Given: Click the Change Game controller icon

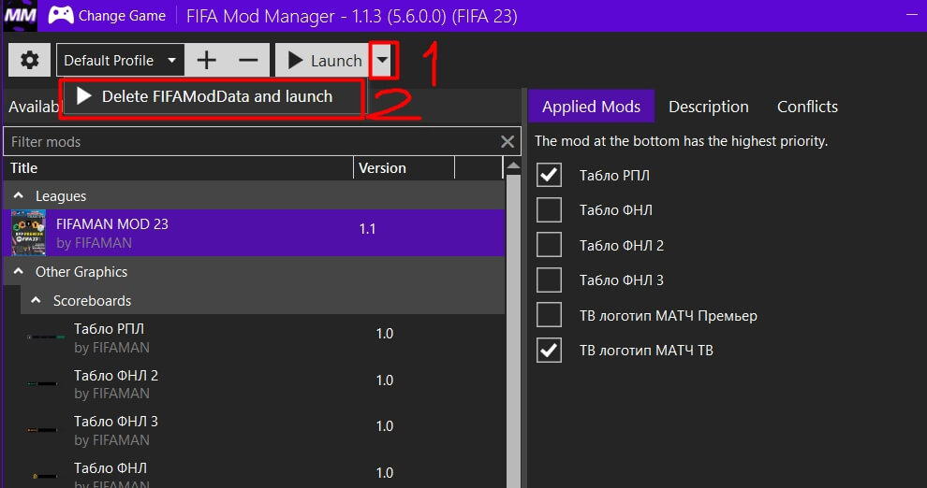Looking at the screenshot, I should 60,15.
